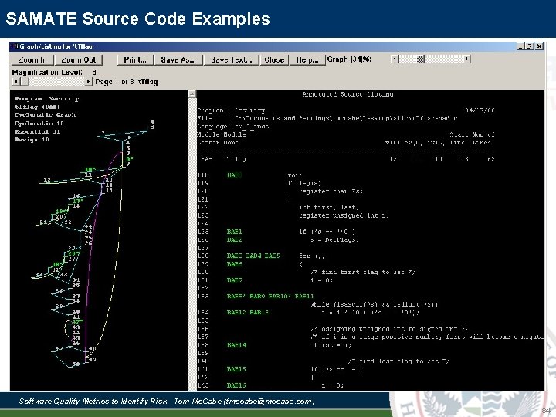Click right arrow of Graph percentage scrollbar
This screenshot has height=417, width=556.
tap(467, 59)
